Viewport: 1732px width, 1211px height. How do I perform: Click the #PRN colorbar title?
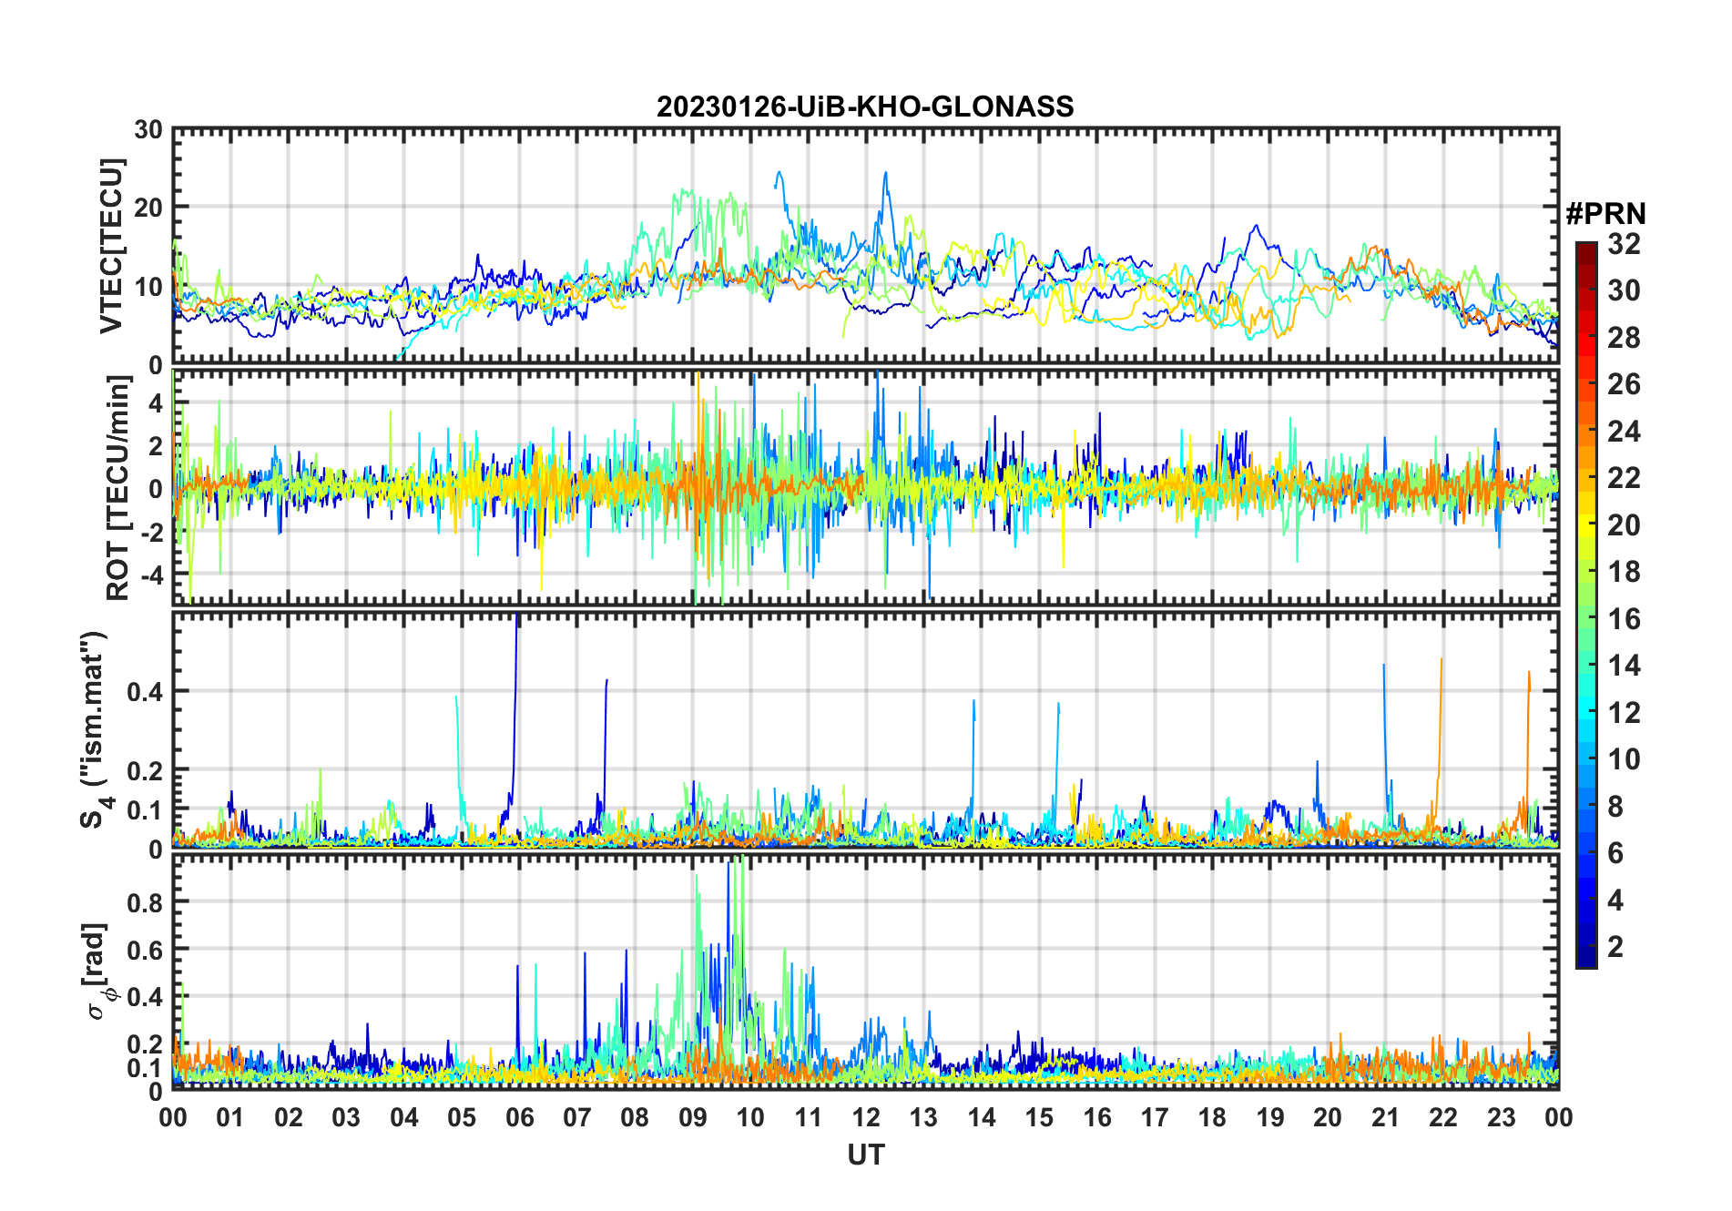tap(1605, 214)
